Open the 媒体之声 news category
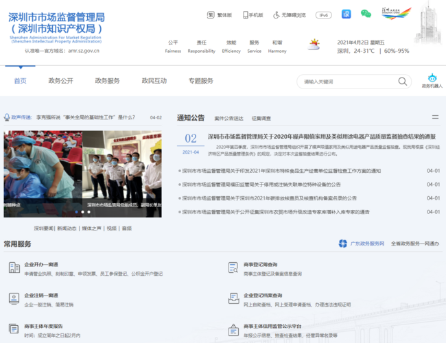Image resolution: width=446 pixels, height=343 pixels. 91,228
